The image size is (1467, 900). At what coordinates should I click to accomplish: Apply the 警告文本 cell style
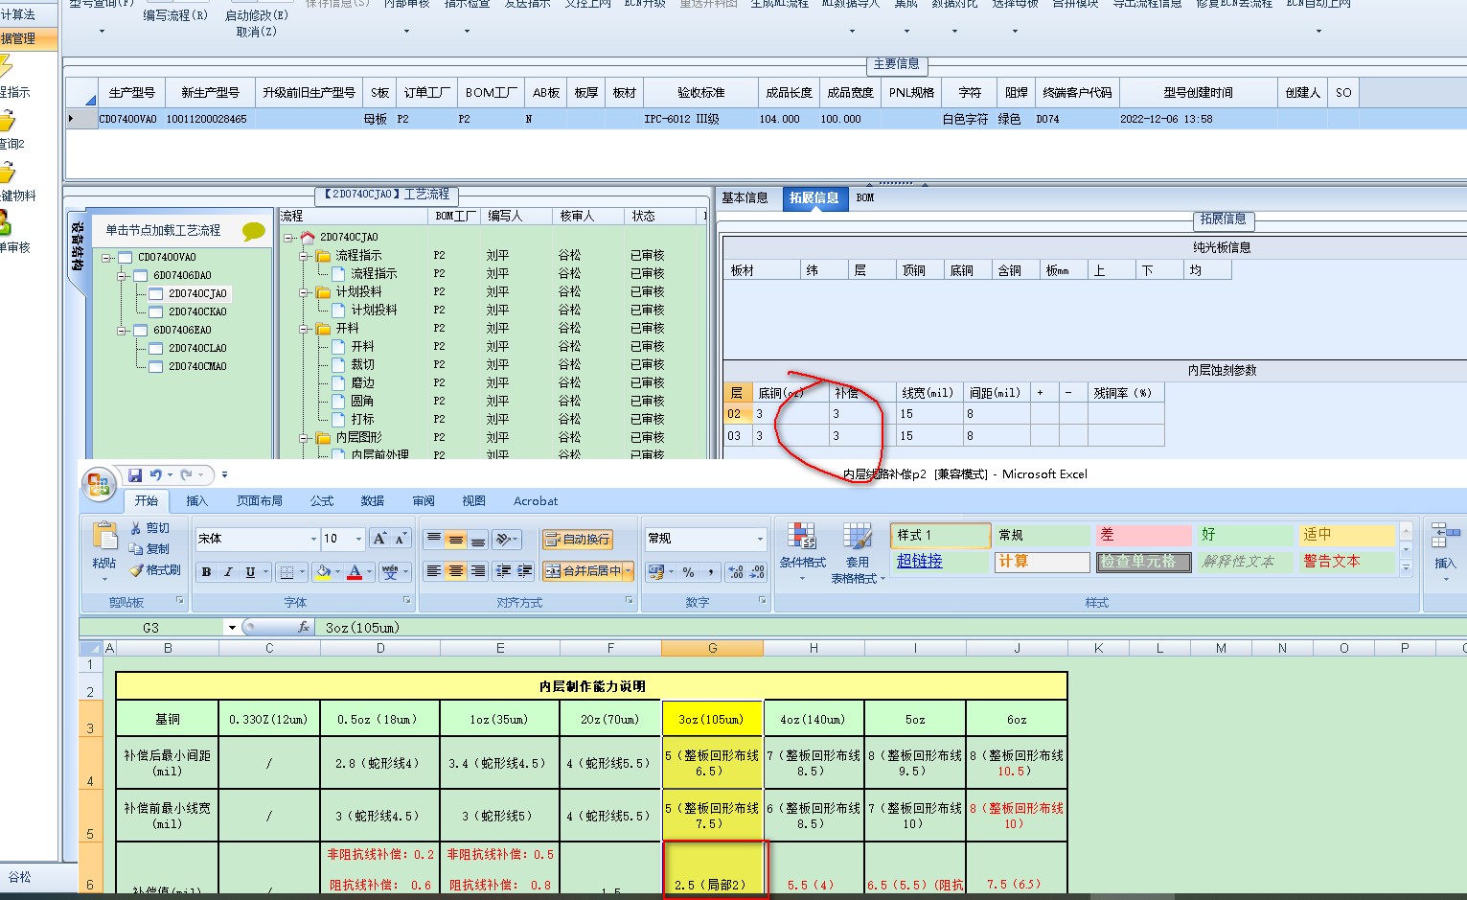(1346, 562)
